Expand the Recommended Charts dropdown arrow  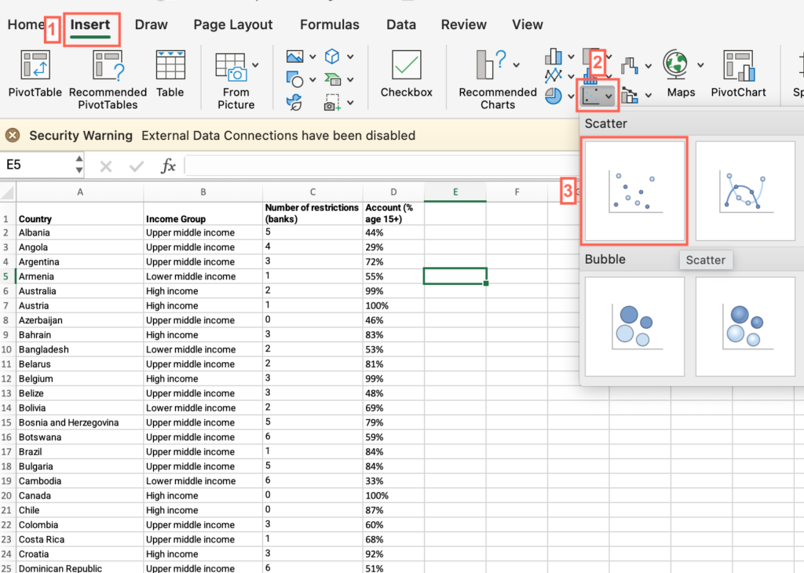(x=517, y=65)
